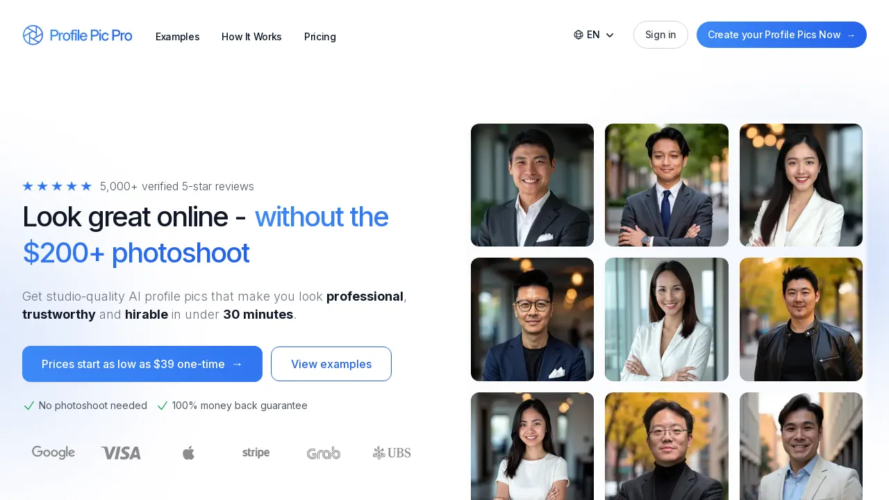Image resolution: width=889 pixels, height=500 pixels.
Task: Click the Apple logo
Action: 188,452
